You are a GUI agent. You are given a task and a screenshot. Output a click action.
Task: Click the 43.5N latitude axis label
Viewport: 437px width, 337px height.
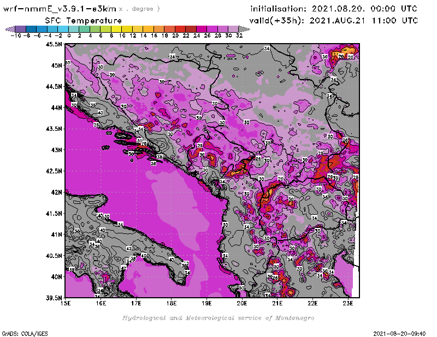coord(54,129)
